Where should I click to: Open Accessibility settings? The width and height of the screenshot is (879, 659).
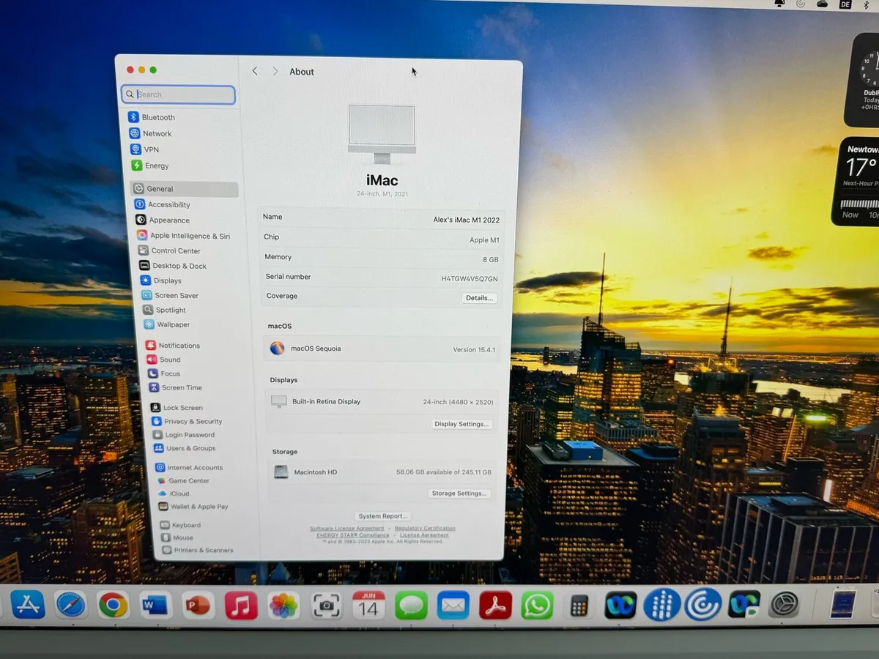tap(163, 205)
